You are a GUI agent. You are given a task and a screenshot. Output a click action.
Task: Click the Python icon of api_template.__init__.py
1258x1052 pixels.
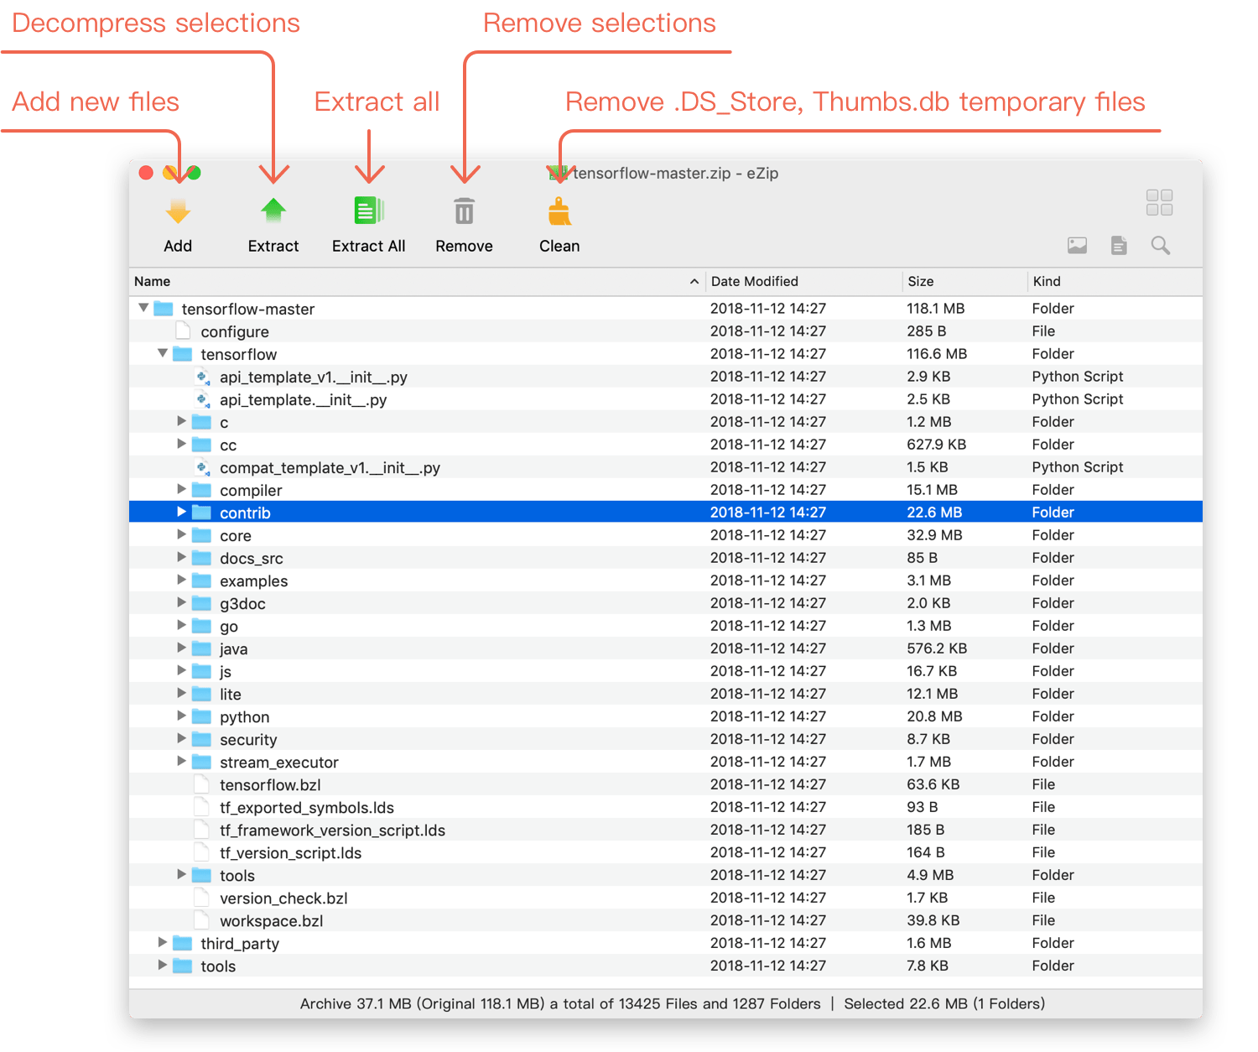202,399
